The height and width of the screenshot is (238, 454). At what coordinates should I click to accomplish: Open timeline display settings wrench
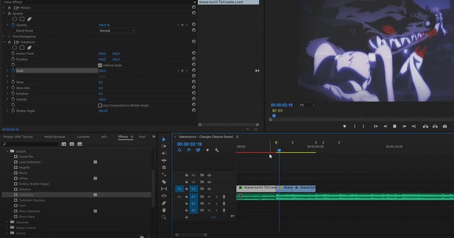217,150
